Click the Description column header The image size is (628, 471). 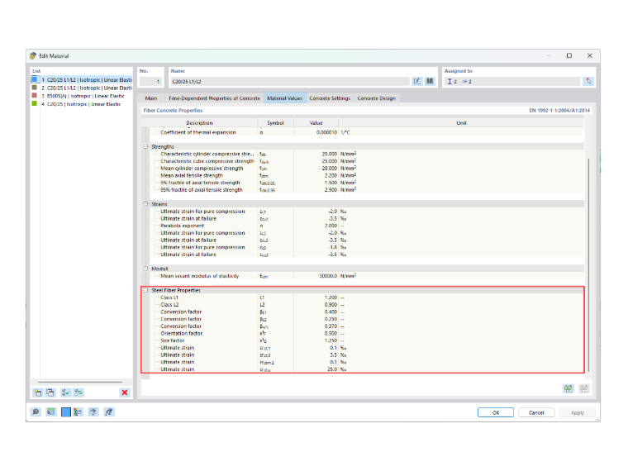[199, 123]
